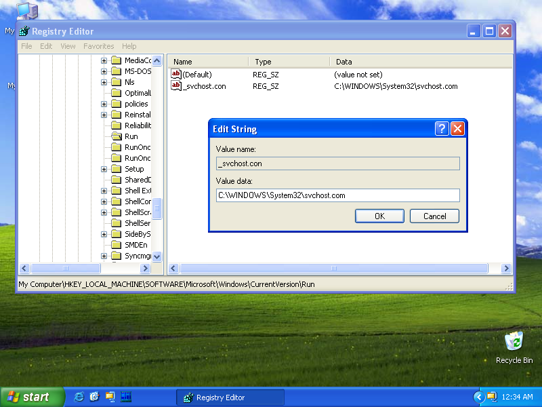
Task: Click the Edit String help question button
Action: tap(442, 129)
